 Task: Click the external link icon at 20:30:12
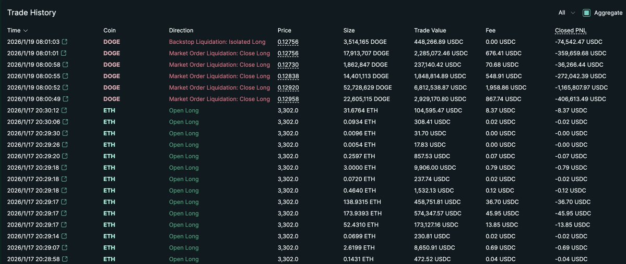tap(64, 110)
